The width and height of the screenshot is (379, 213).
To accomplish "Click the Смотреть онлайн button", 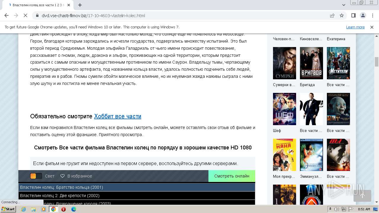I will click(x=232, y=176).
